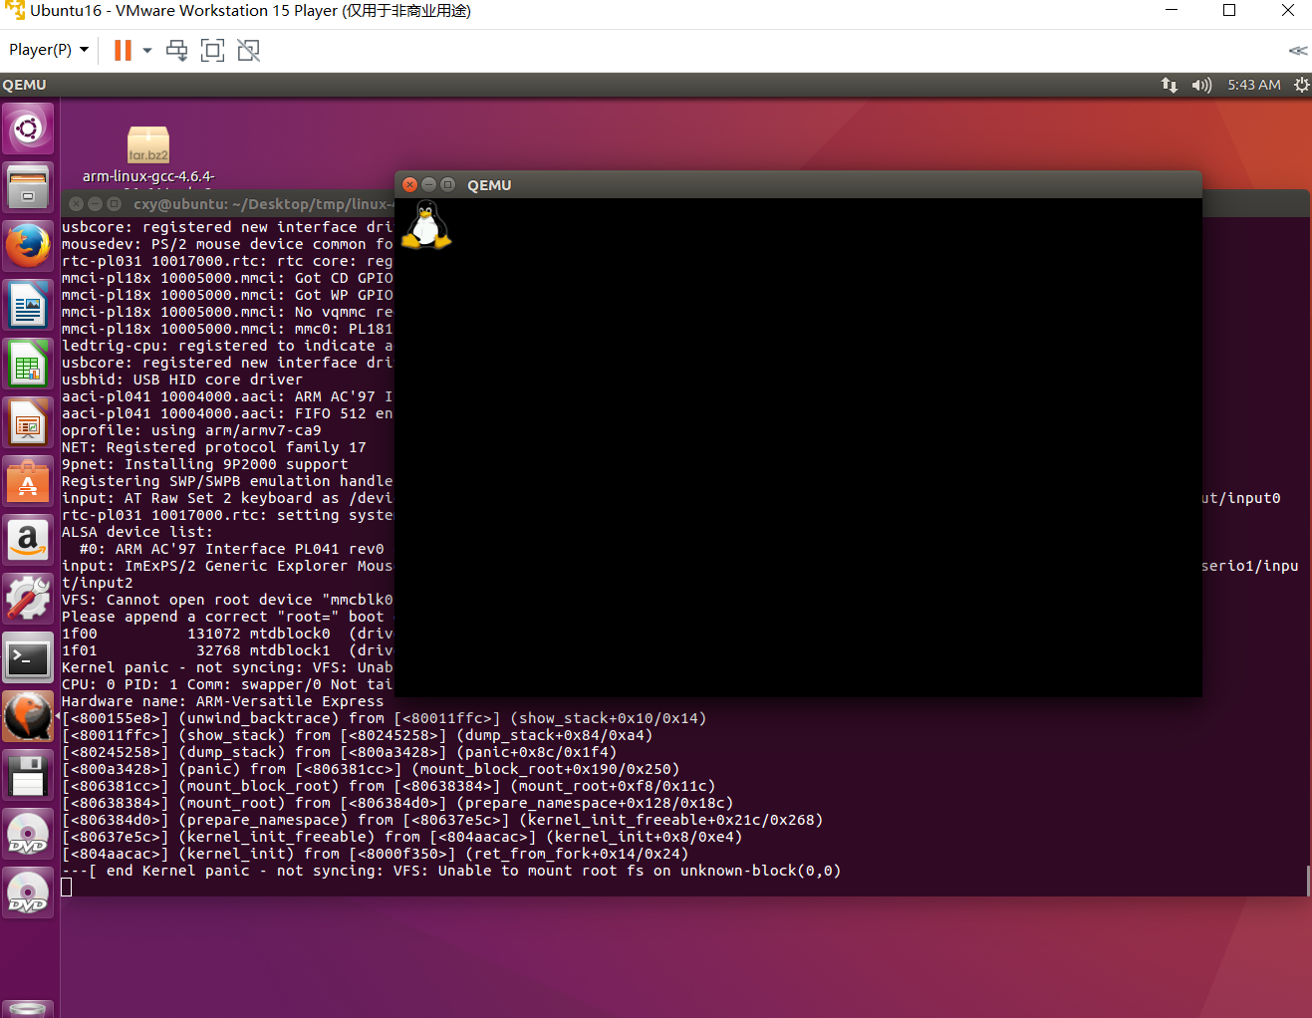The image size is (1312, 1018).
Task: Click the "131072 mtdblock0" line
Action: [x=227, y=634]
